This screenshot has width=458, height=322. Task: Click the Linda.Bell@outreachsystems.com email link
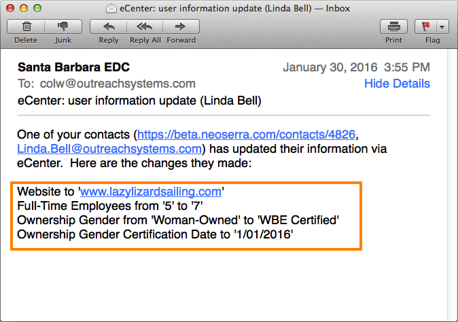109,148
